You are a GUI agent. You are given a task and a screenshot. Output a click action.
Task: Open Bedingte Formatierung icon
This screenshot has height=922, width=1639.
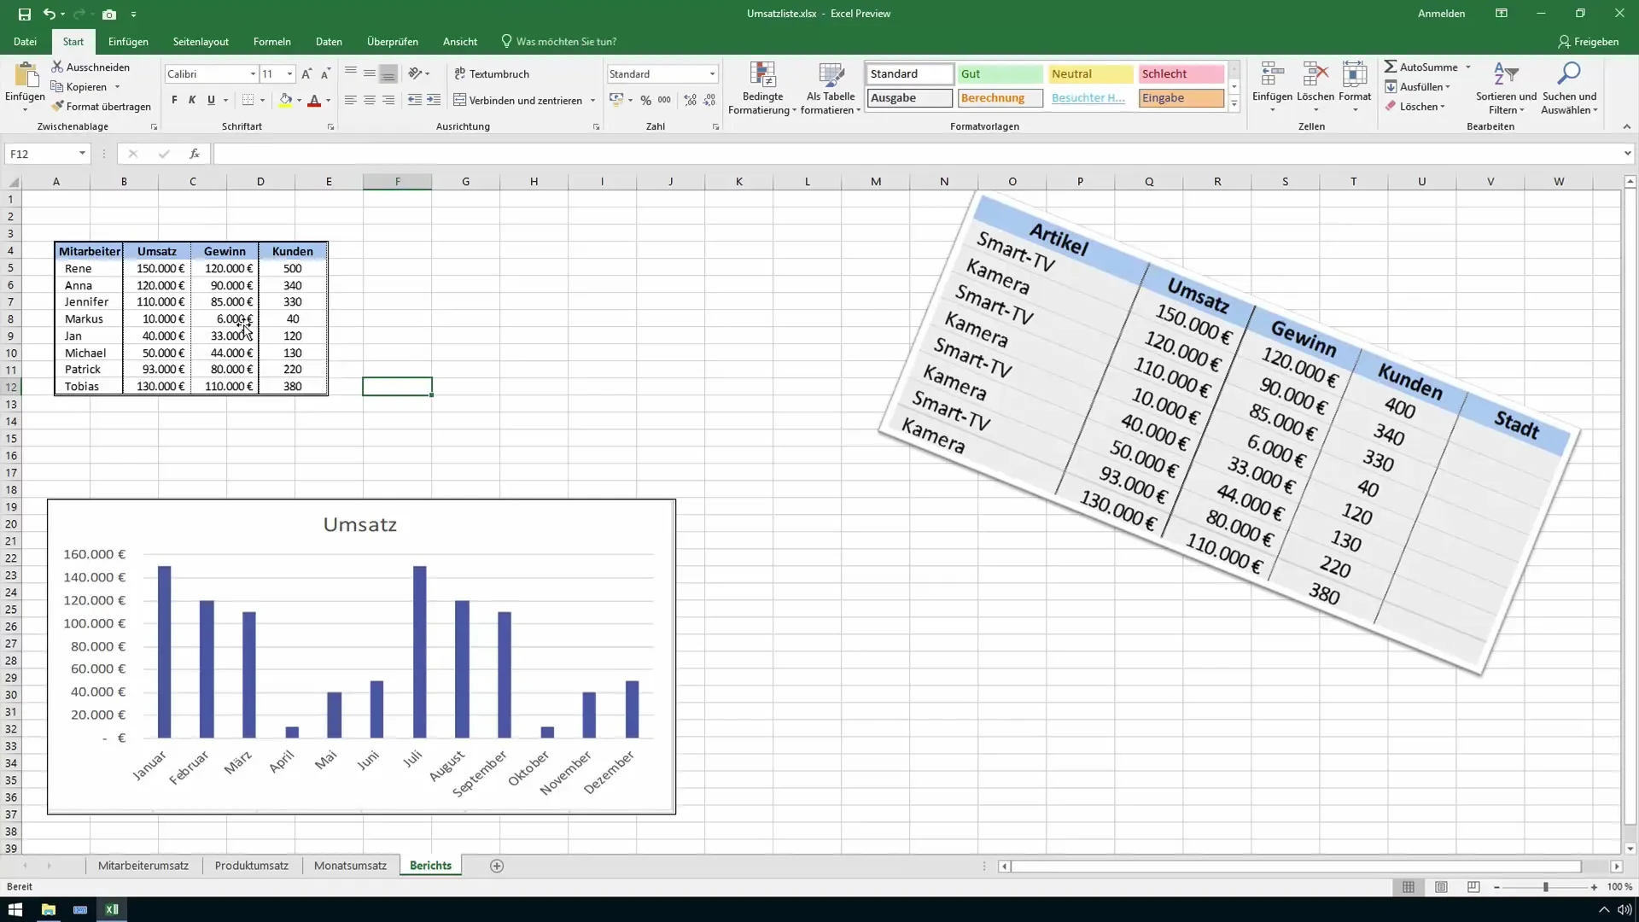pyautogui.click(x=761, y=76)
